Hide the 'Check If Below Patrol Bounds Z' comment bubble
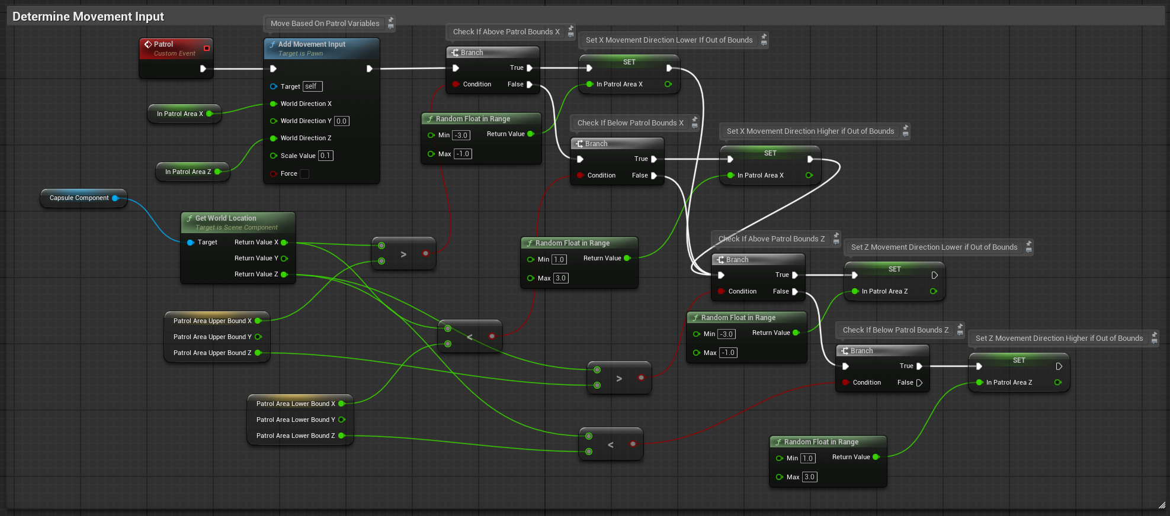This screenshot has width=1170, height=516. point(960,333)
